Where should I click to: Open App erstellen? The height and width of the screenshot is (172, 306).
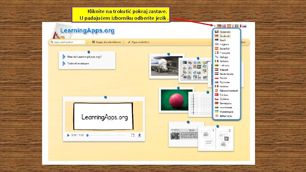pos(139,42)
